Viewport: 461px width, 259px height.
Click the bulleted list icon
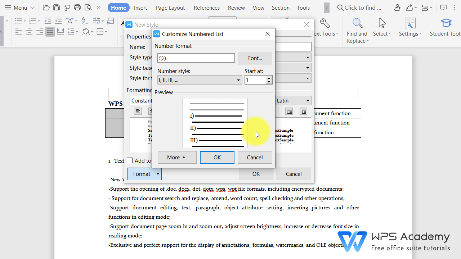19,21
